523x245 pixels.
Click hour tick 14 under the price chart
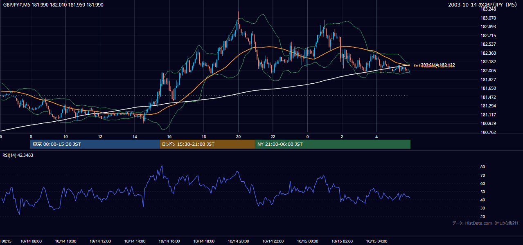coord(135,136)
